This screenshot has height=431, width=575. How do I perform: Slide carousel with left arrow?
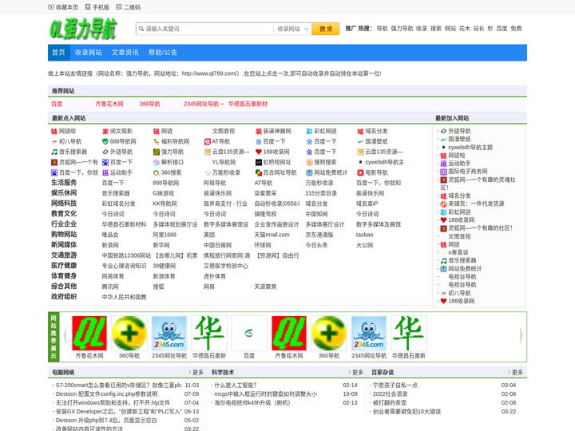tap(65, 335)
